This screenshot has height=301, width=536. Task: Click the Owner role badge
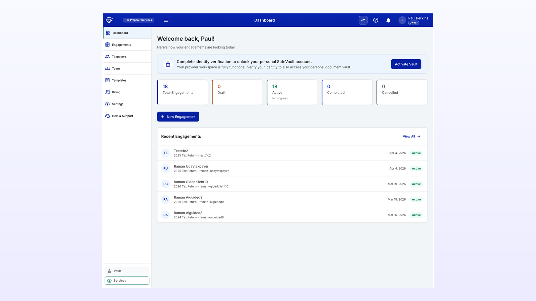click(x=414, y=23)
